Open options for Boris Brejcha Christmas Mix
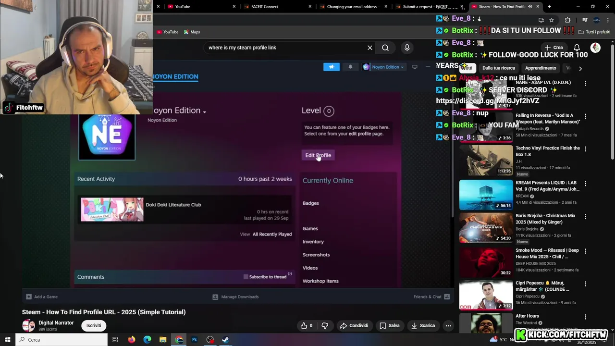The width and height of the screenshot is (615, 346). pos(585,217)
